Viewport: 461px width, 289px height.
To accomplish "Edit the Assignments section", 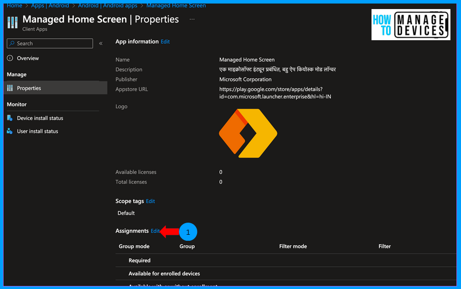I will [155, 231].
